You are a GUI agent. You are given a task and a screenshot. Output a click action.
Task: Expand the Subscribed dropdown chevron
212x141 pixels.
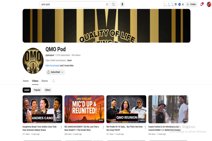click(62, 72)
